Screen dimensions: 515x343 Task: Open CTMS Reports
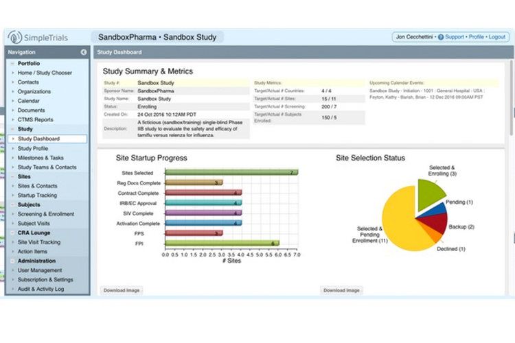click(x=36, y=120)
